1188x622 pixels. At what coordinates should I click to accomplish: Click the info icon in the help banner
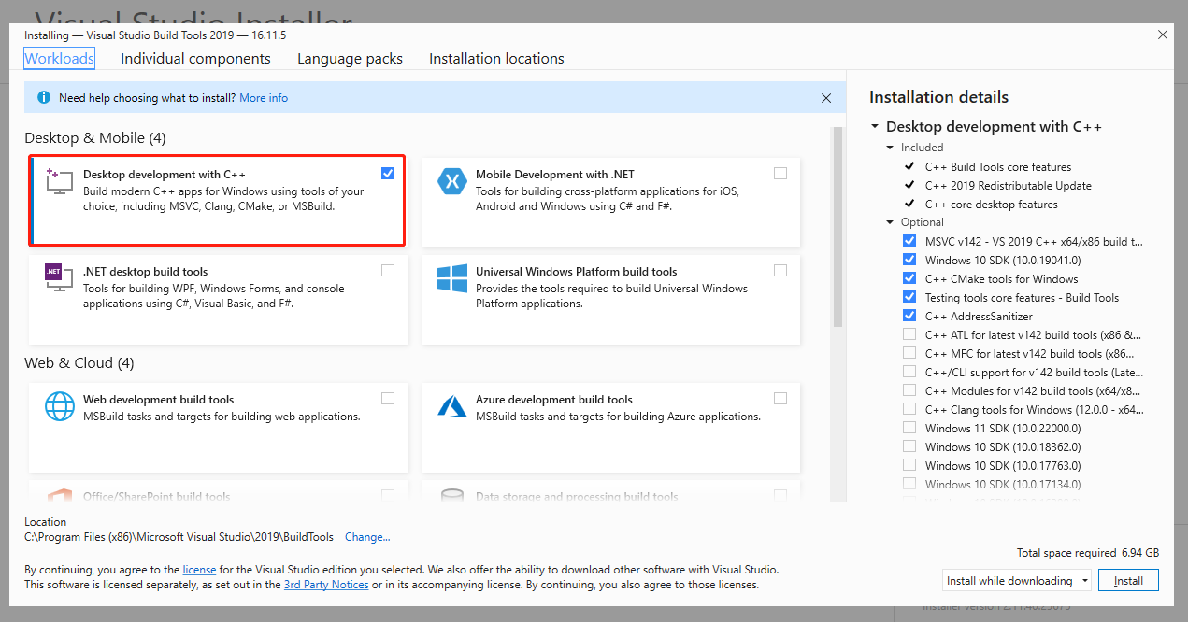tap(43, 97)
